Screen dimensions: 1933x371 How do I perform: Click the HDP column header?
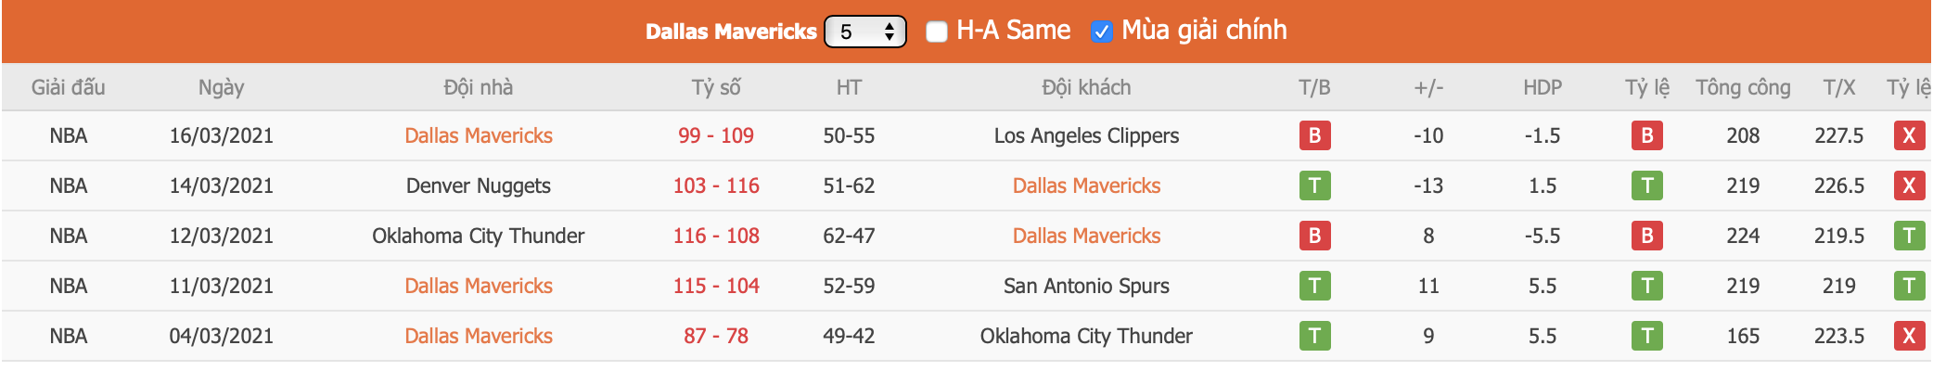pos(1542,88)
